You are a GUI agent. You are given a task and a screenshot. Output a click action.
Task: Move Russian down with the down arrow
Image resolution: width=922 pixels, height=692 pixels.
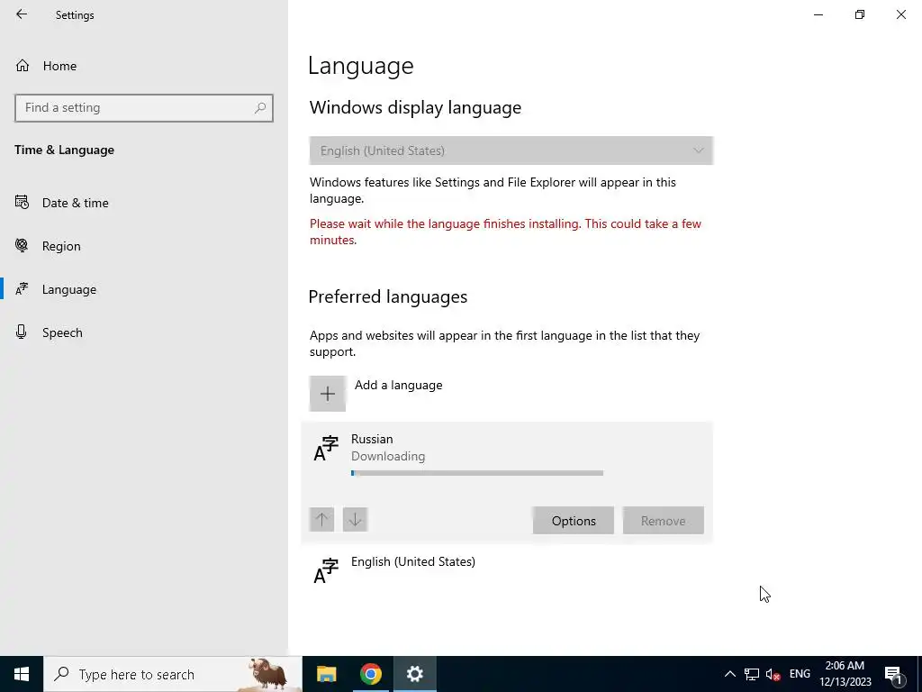point(355,520)
